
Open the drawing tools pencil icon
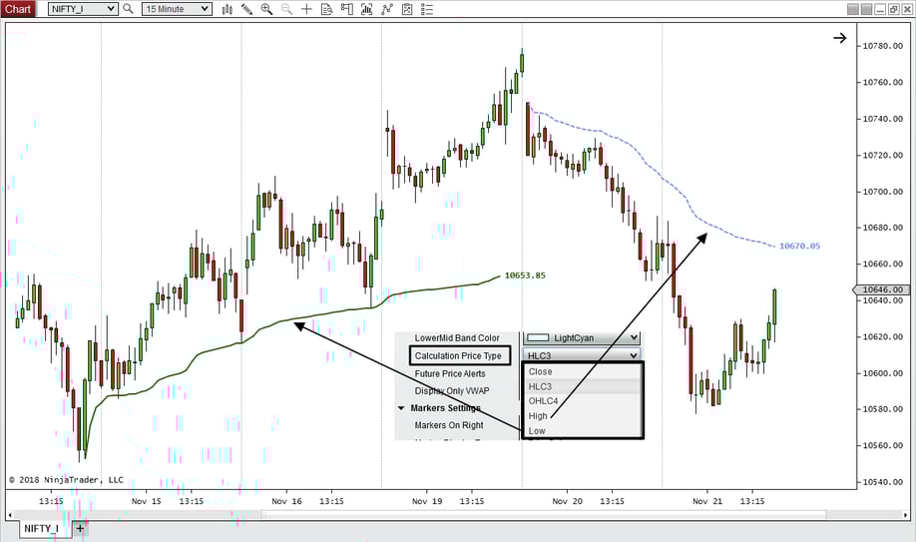point(247,9)
